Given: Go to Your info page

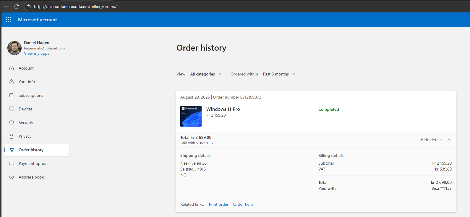Looking at the screenshot, I should coord(37,82).
